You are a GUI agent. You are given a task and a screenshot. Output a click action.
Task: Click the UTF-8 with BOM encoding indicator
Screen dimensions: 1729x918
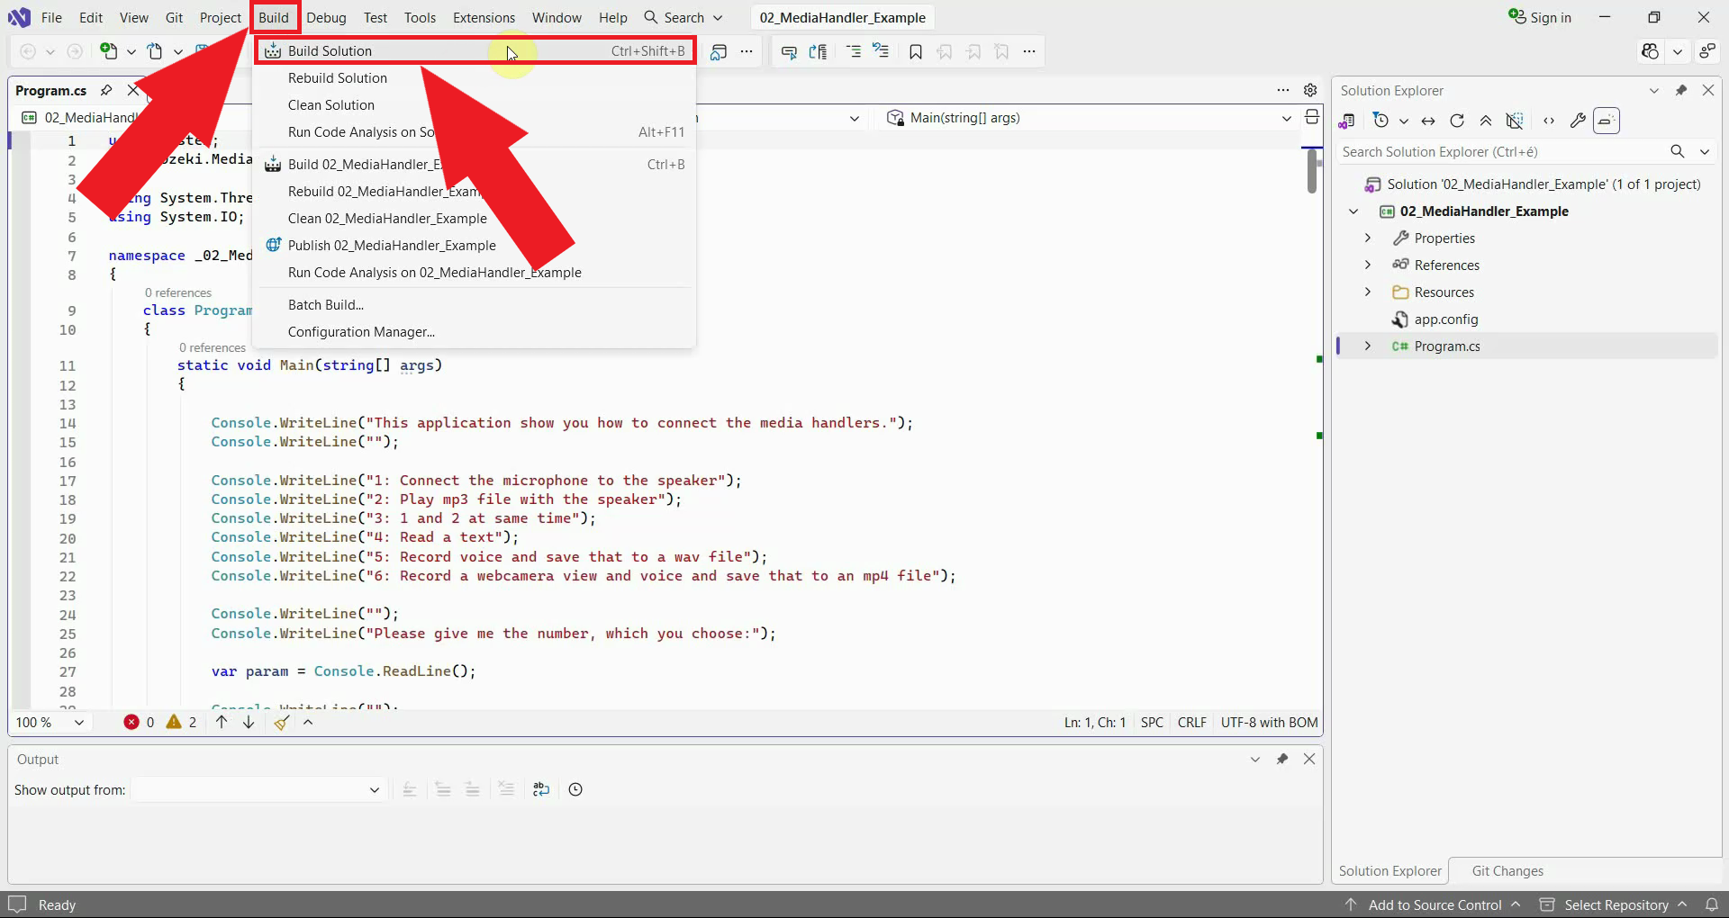click(1269, 722)
